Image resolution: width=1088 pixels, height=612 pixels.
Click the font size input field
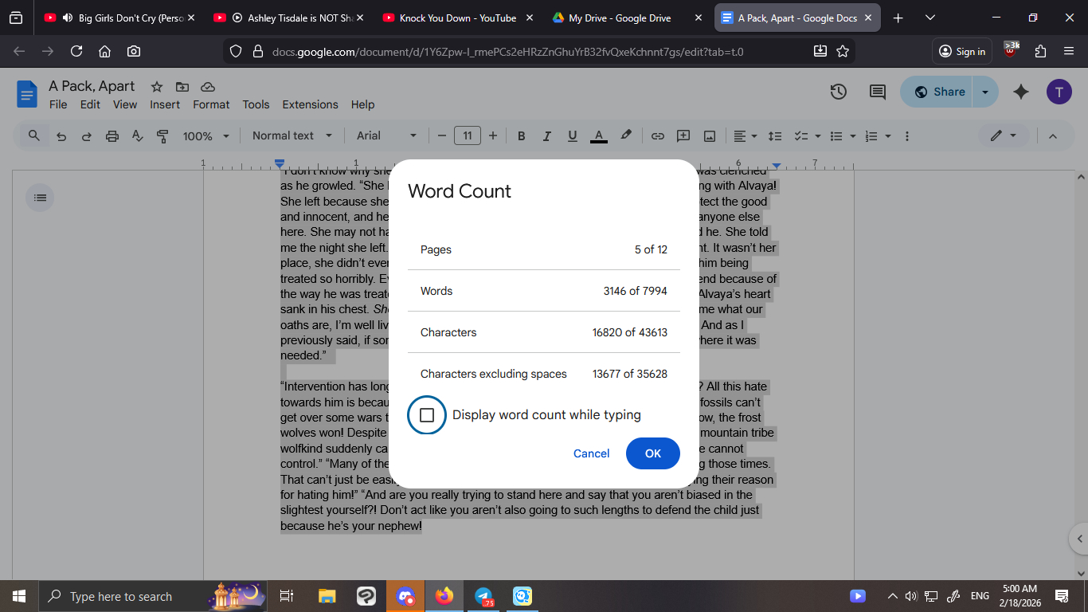coord(468,136)
